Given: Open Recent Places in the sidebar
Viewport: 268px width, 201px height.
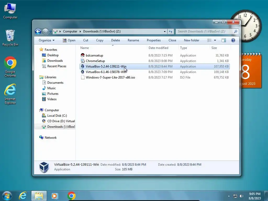Looking at the screenshot, I should 57,66.
